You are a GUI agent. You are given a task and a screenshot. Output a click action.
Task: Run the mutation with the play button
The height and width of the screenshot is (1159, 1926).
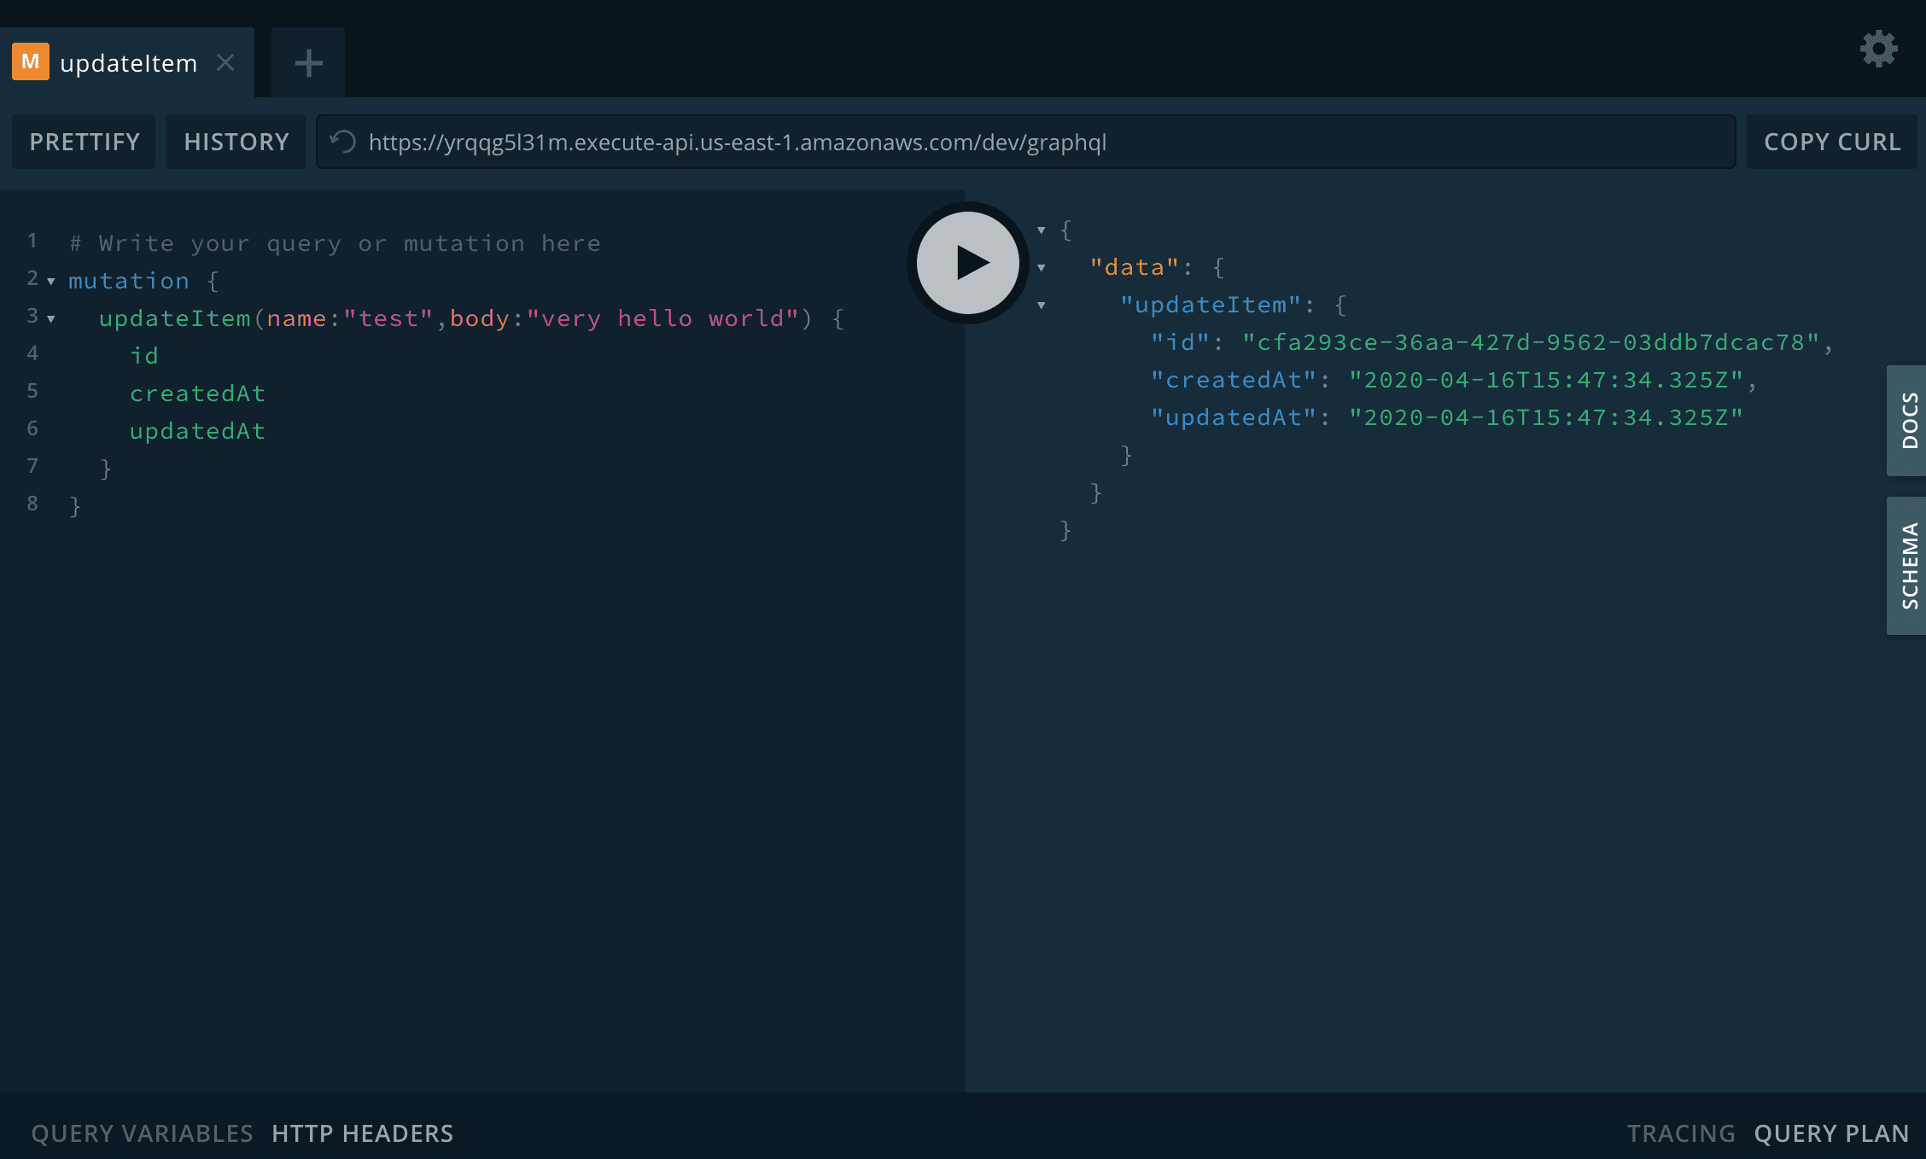pyautogui.click(x=967, y=262)
